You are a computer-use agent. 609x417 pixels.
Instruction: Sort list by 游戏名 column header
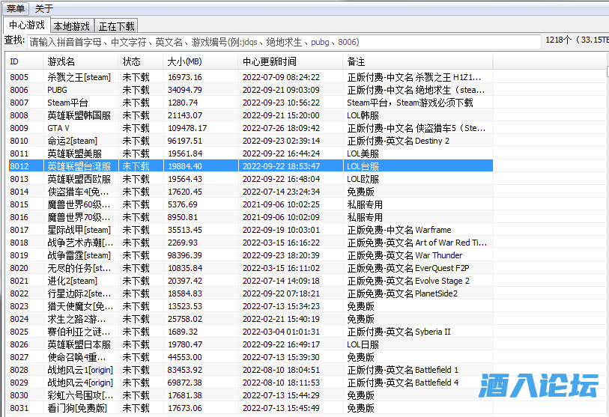coord(80,61)
